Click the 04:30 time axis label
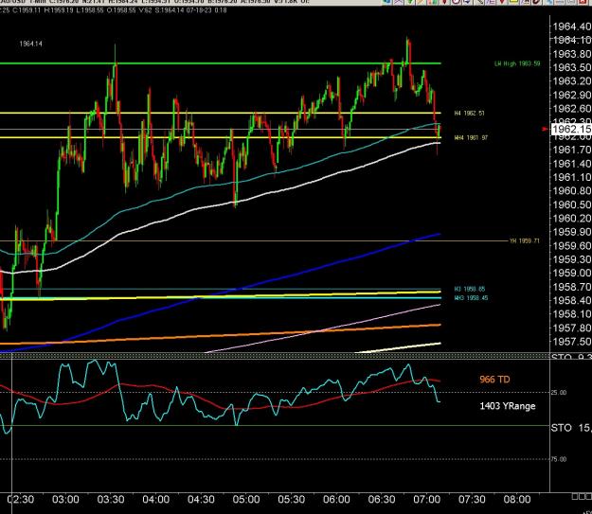The width and height of the screenshot is (592, 514). click(x=201, y=500)
